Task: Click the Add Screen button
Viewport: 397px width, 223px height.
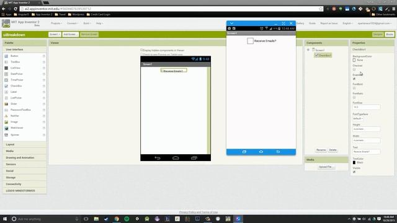Action: point(71,35)
